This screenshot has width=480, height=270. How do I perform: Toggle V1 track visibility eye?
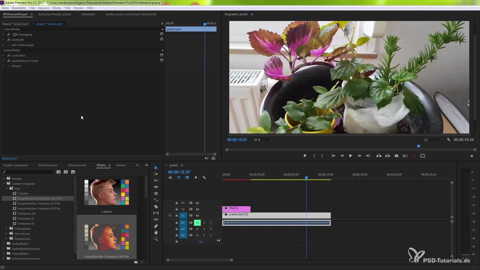197,216
